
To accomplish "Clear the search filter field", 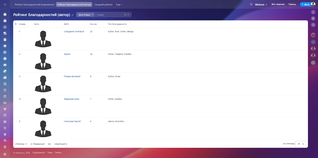I will tap(128, 15).
